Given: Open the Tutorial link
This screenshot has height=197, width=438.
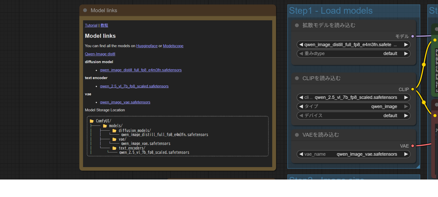Looking at the screenshot, I should point(91,25).
